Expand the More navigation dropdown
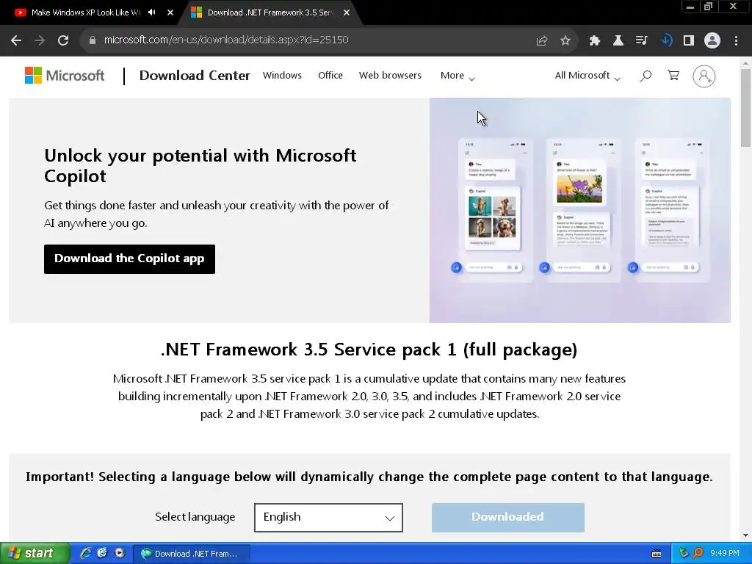752x564 pixels. (458, 76)
